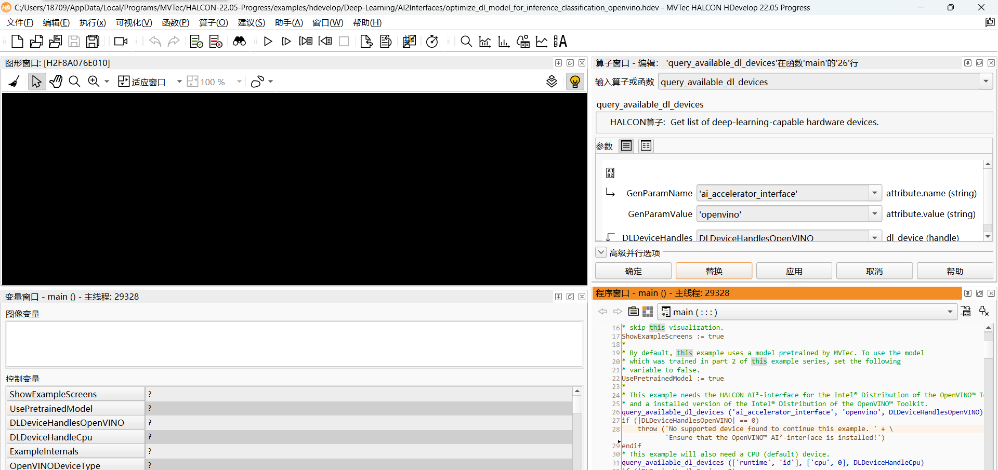Create a new program via blank page icon
The height and width of the screenshot is (470, 998).
coord(17,42)
